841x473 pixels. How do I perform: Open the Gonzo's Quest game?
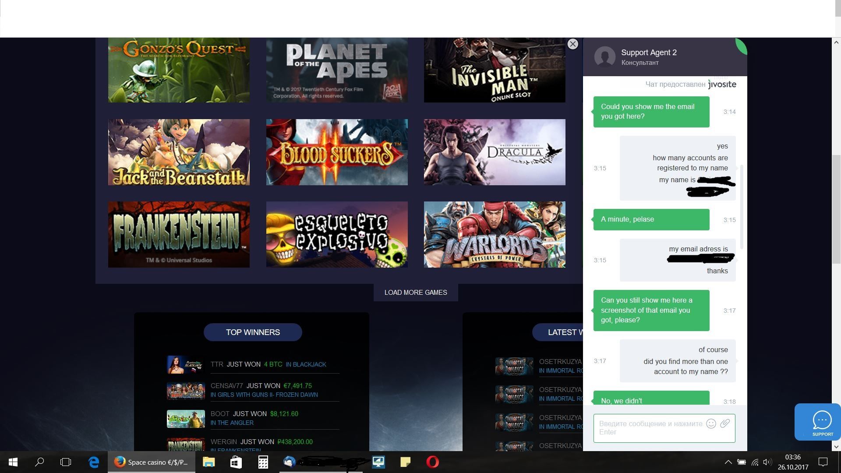tap(179, 70)
